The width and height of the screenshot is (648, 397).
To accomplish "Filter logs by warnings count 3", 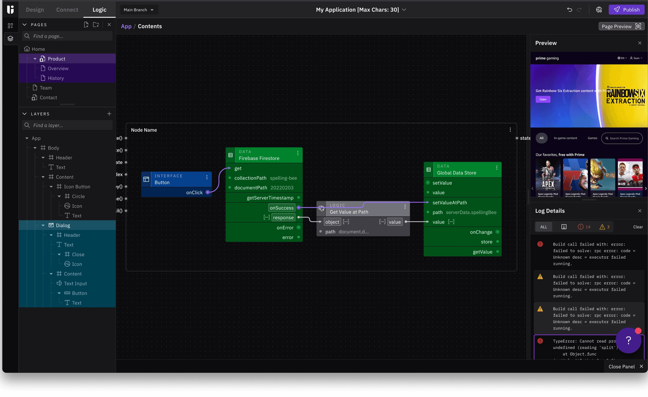I will 605,227.
